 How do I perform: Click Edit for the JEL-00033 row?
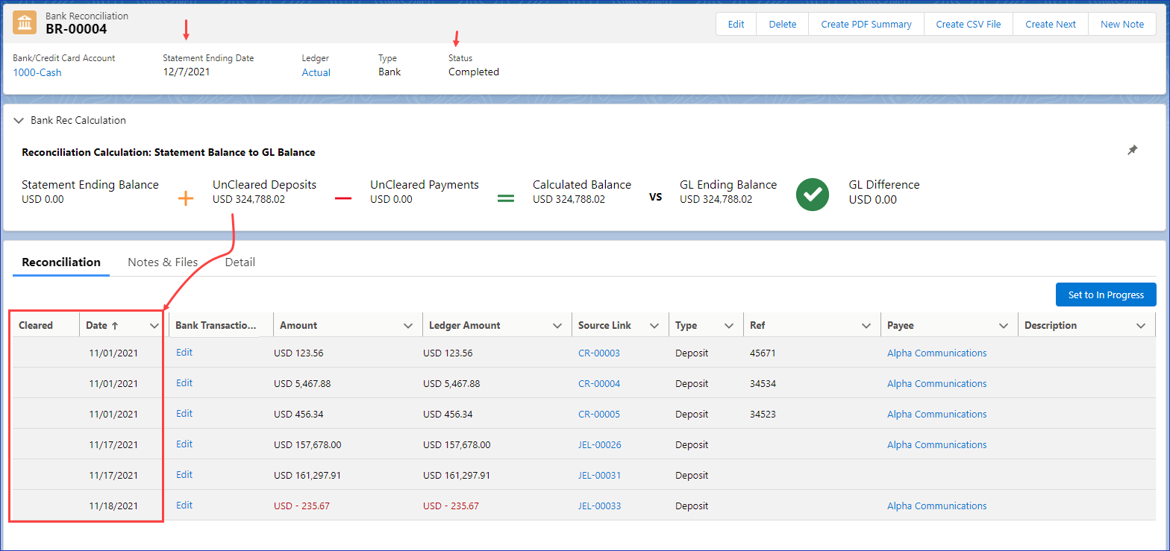click(x=184, y=506)
